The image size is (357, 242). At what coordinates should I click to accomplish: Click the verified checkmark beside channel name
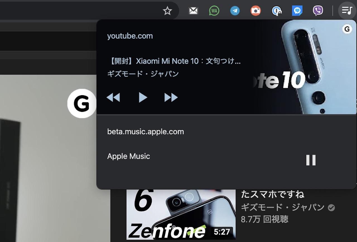331,208
